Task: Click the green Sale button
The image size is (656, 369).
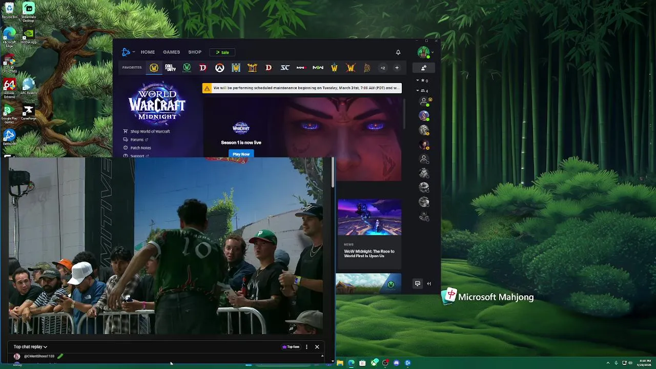Action: tap(222, 52)
